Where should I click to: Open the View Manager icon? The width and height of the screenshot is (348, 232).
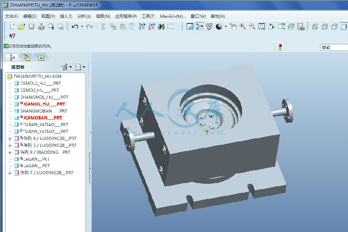(301, 27)
